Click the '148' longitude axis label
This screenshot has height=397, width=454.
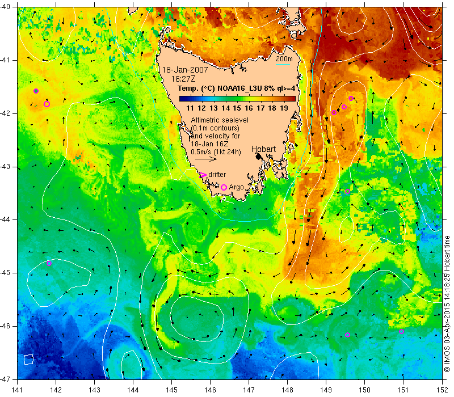coord(288,390)
